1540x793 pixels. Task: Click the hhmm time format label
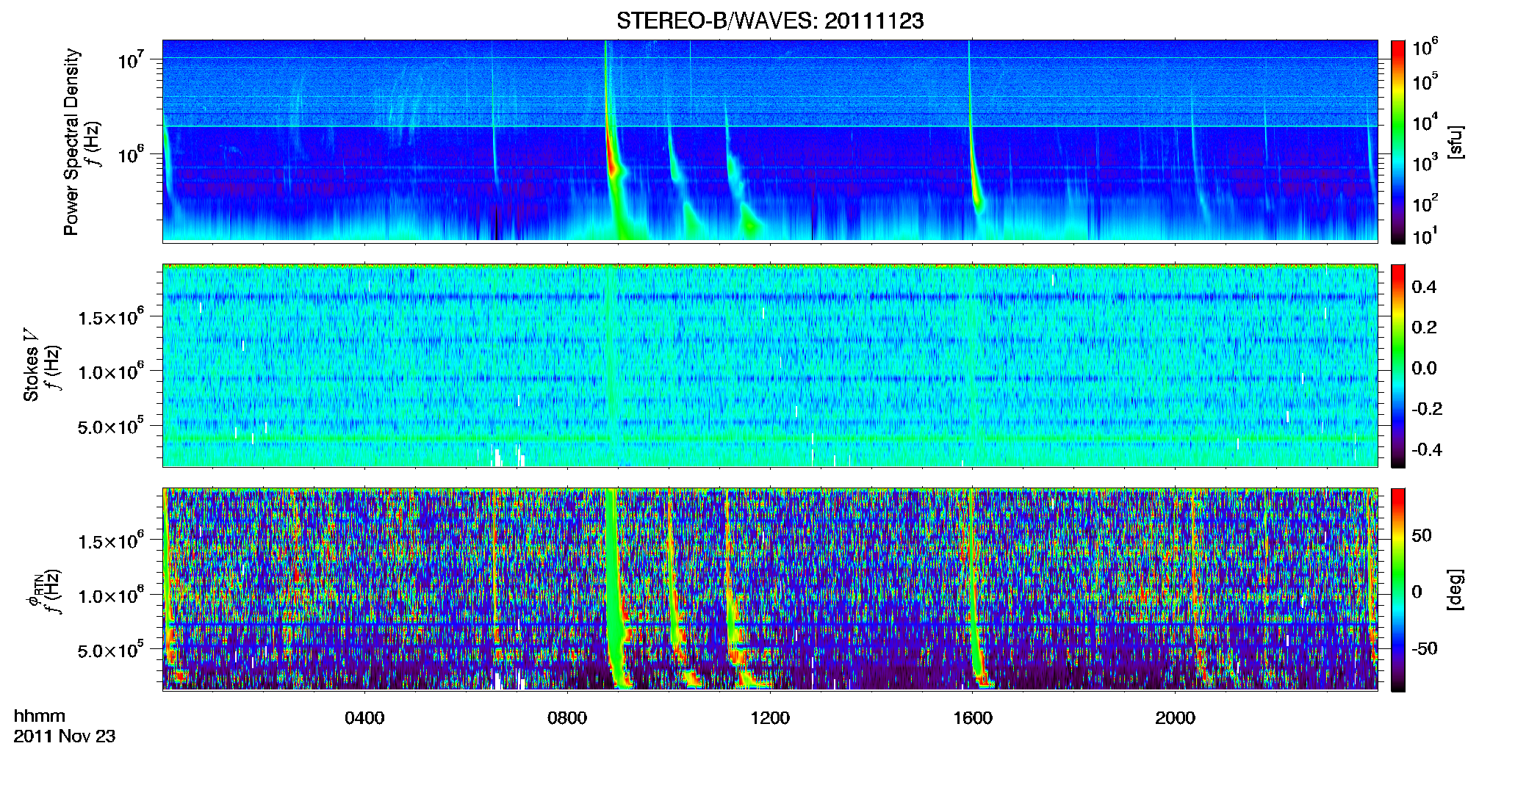(x=40, y=717)
